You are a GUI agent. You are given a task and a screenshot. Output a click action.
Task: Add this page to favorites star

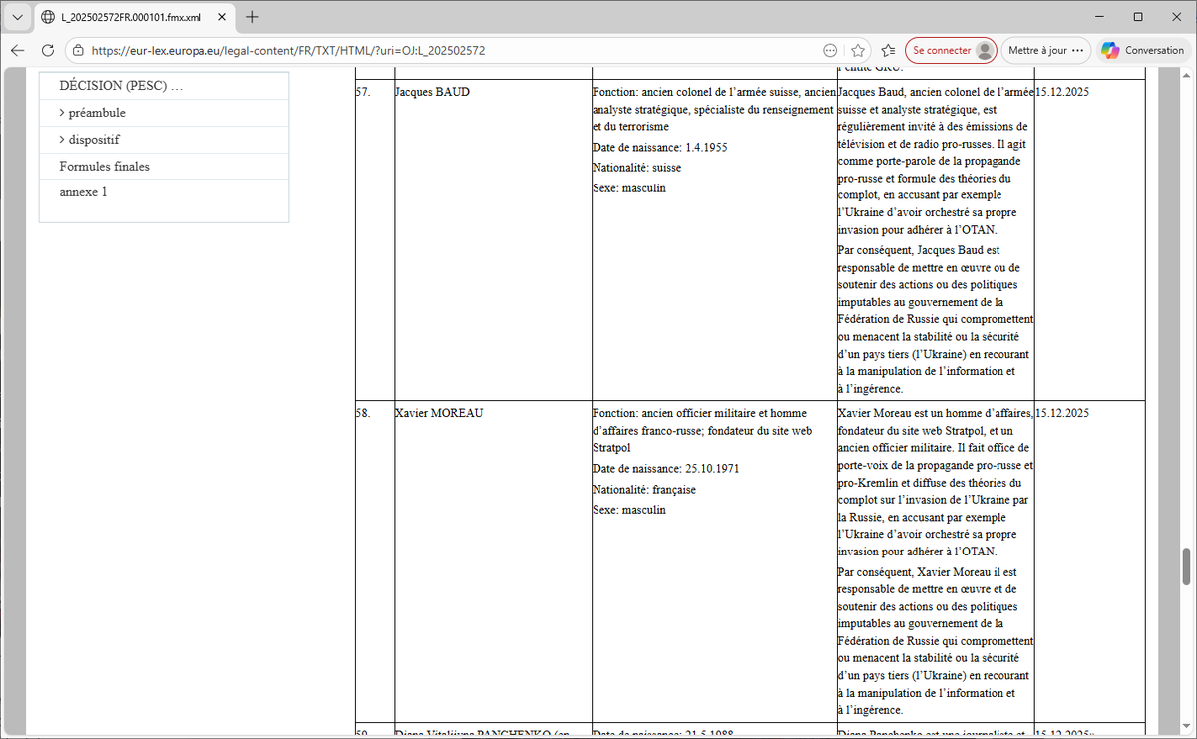click(x=858, y=50)
